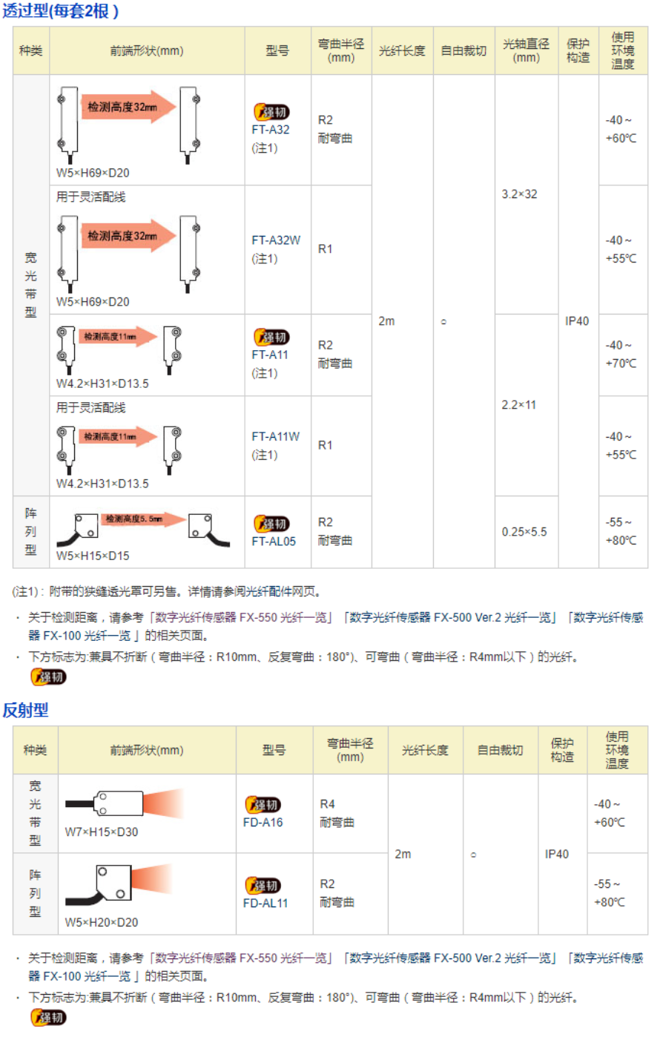Viewport: 660px width, 1043px height.
Task: Click the FT-A32W model number text
Action: [276, 240]
